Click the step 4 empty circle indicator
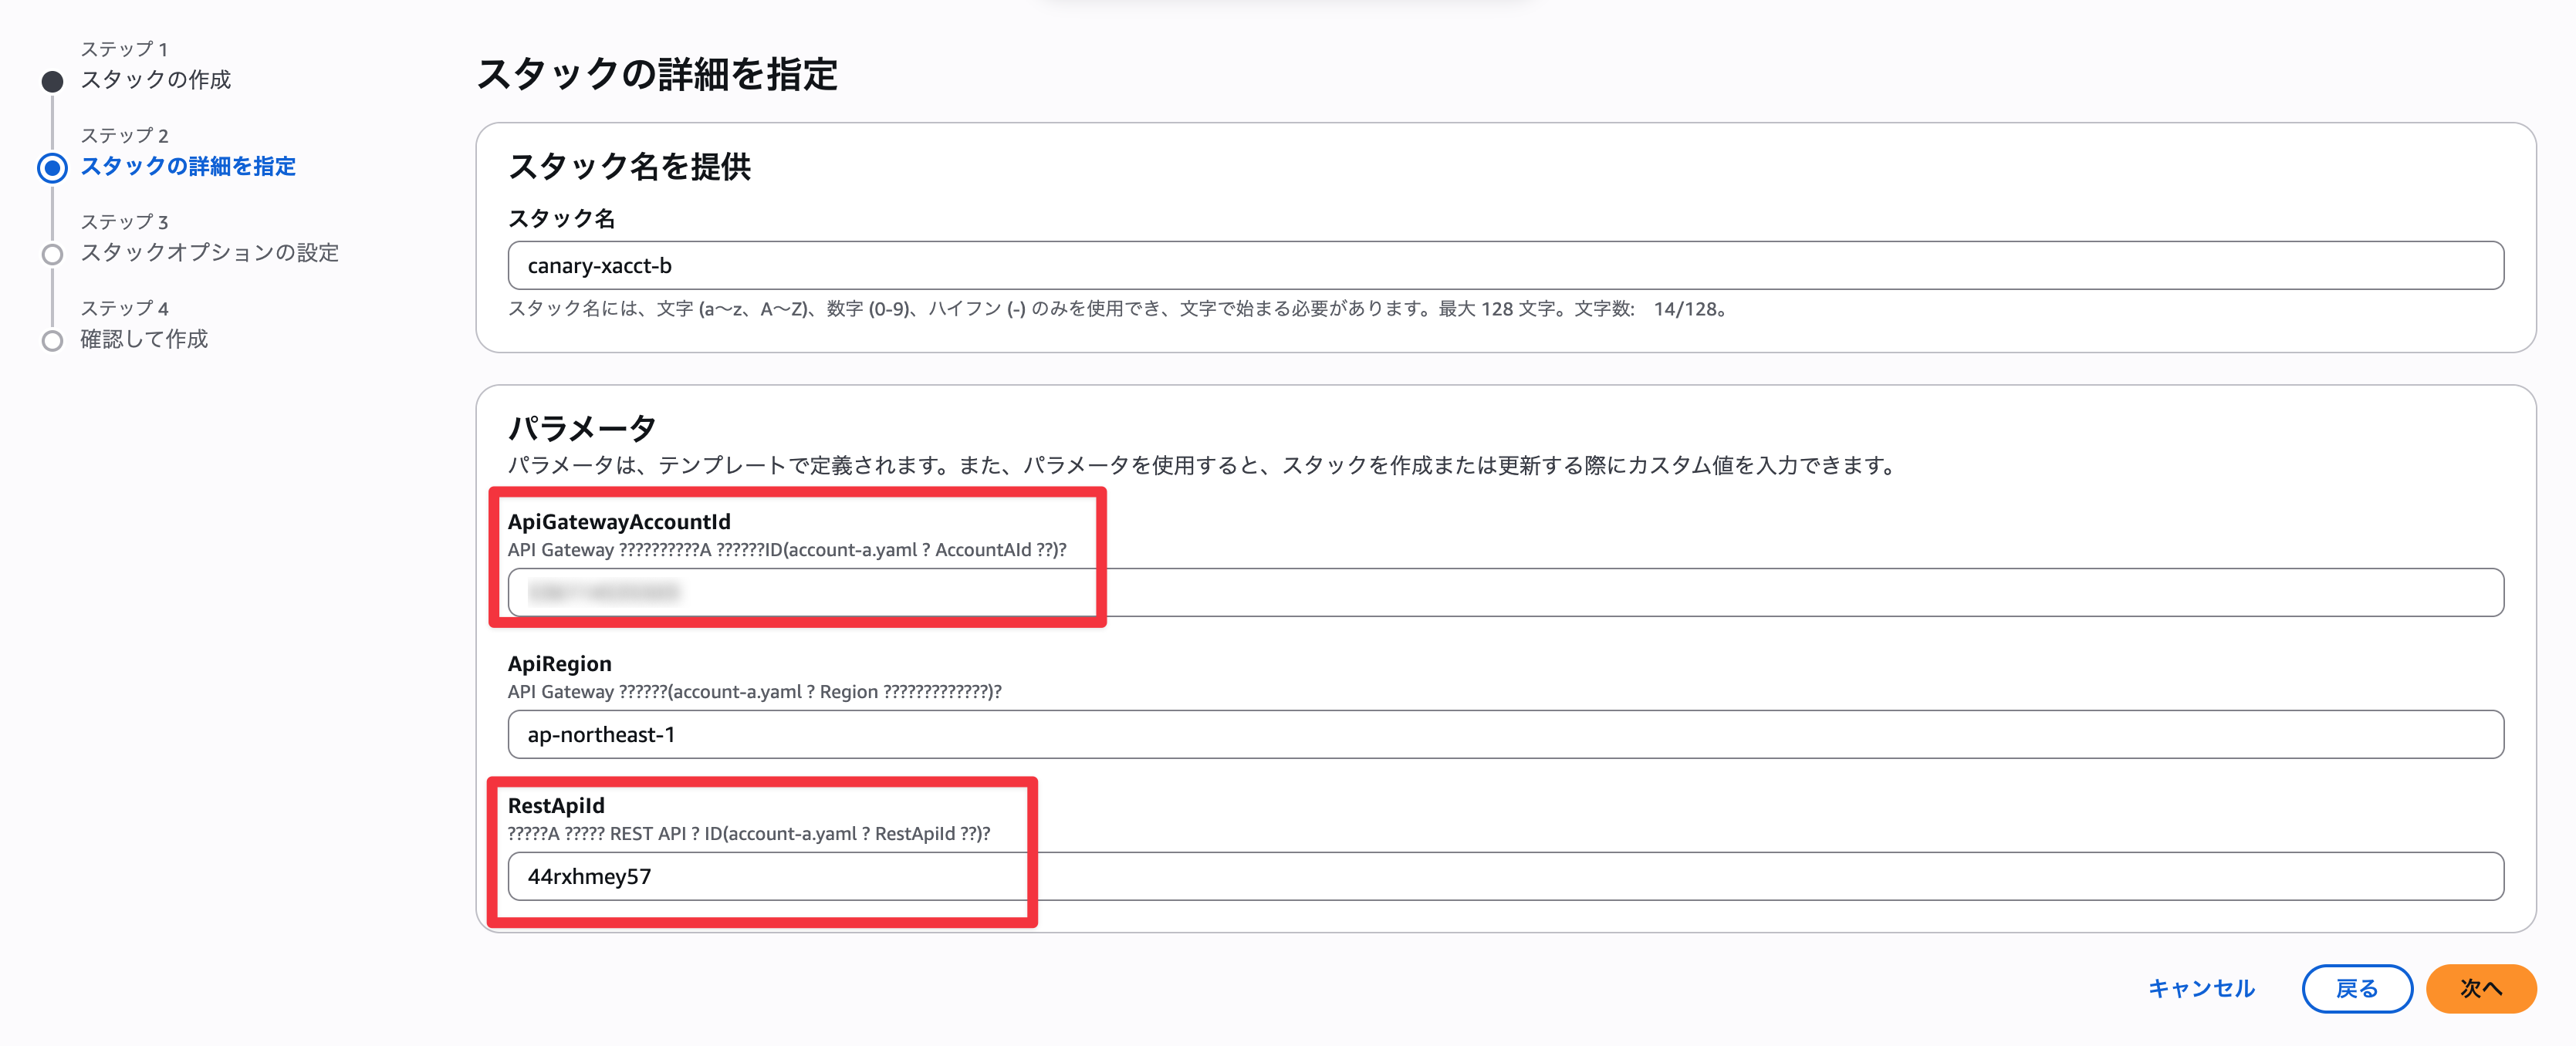Viewport: 2576px width, 1046px height. [x=52, y=340]
